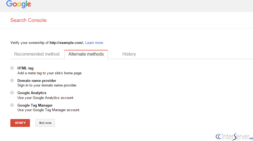Open the Search Console heading link

pos(28,20)
